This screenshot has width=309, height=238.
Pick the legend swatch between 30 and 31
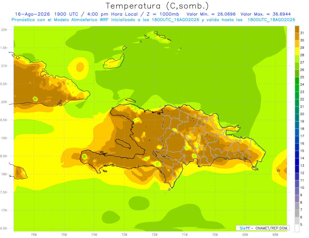click(x=297, y=36)
